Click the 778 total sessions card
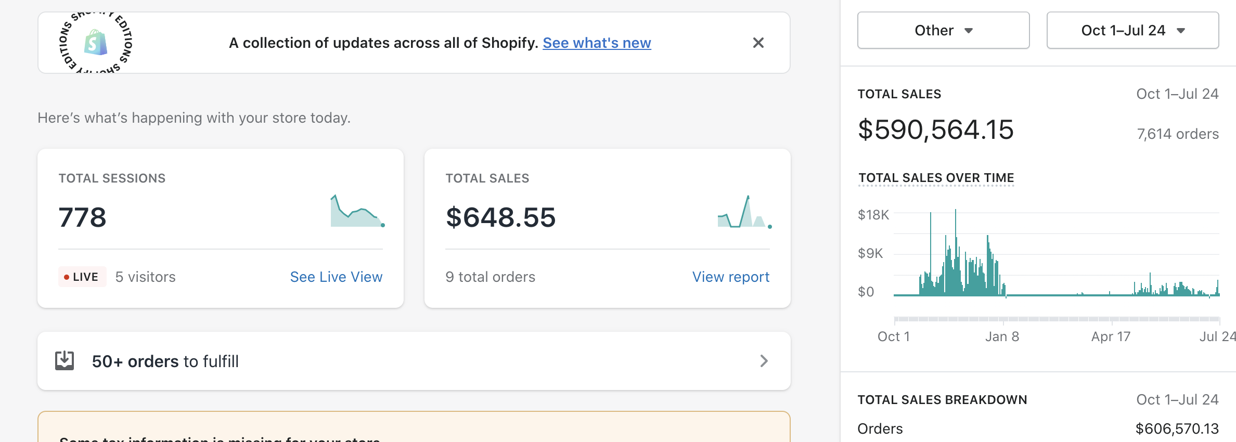This screenshot has width=1236, height=442. [x=221, y=228]
